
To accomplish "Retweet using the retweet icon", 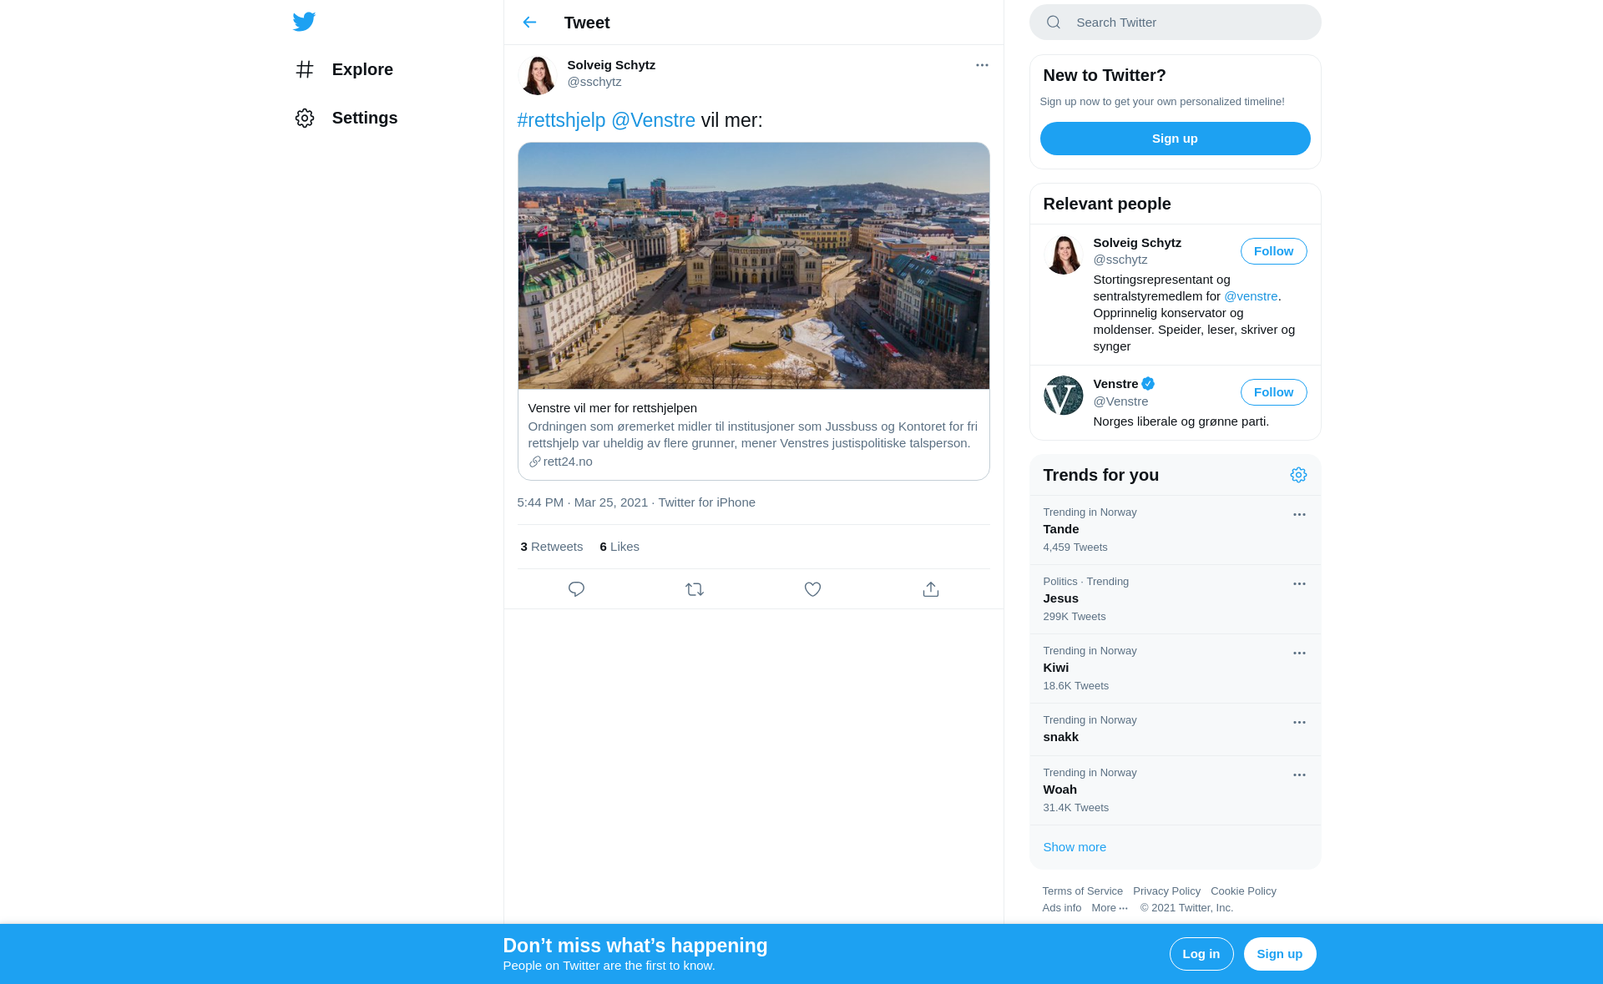I will (x=695, y=589).
